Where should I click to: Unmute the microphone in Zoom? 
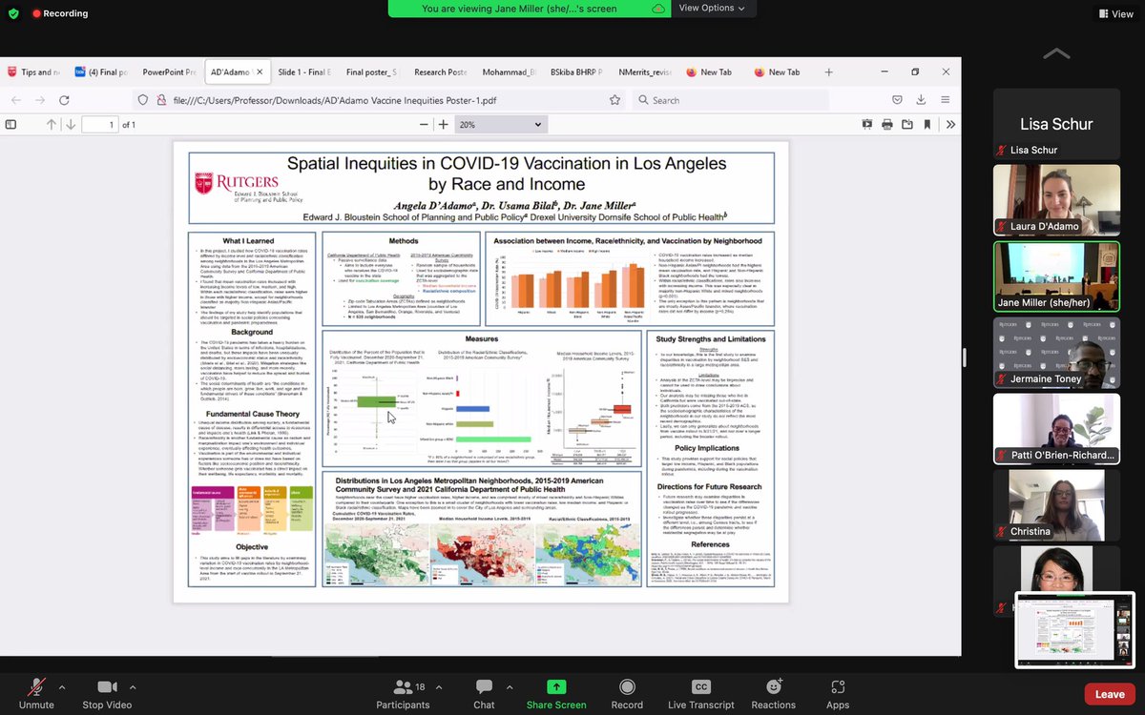point(36,693)
